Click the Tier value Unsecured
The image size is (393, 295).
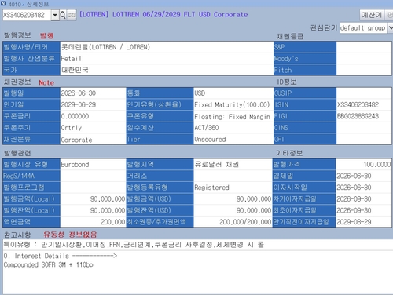(x=210, y=139)
